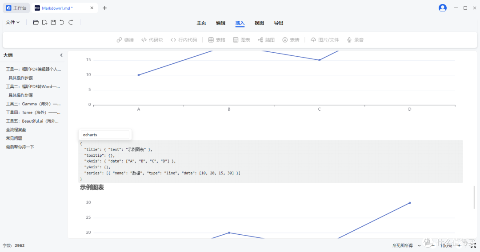Image resolution: width=480 pixels, height=252 pixels.
Task: Collapse the 大纲 outline panel
Action: [x=61, y=55]
